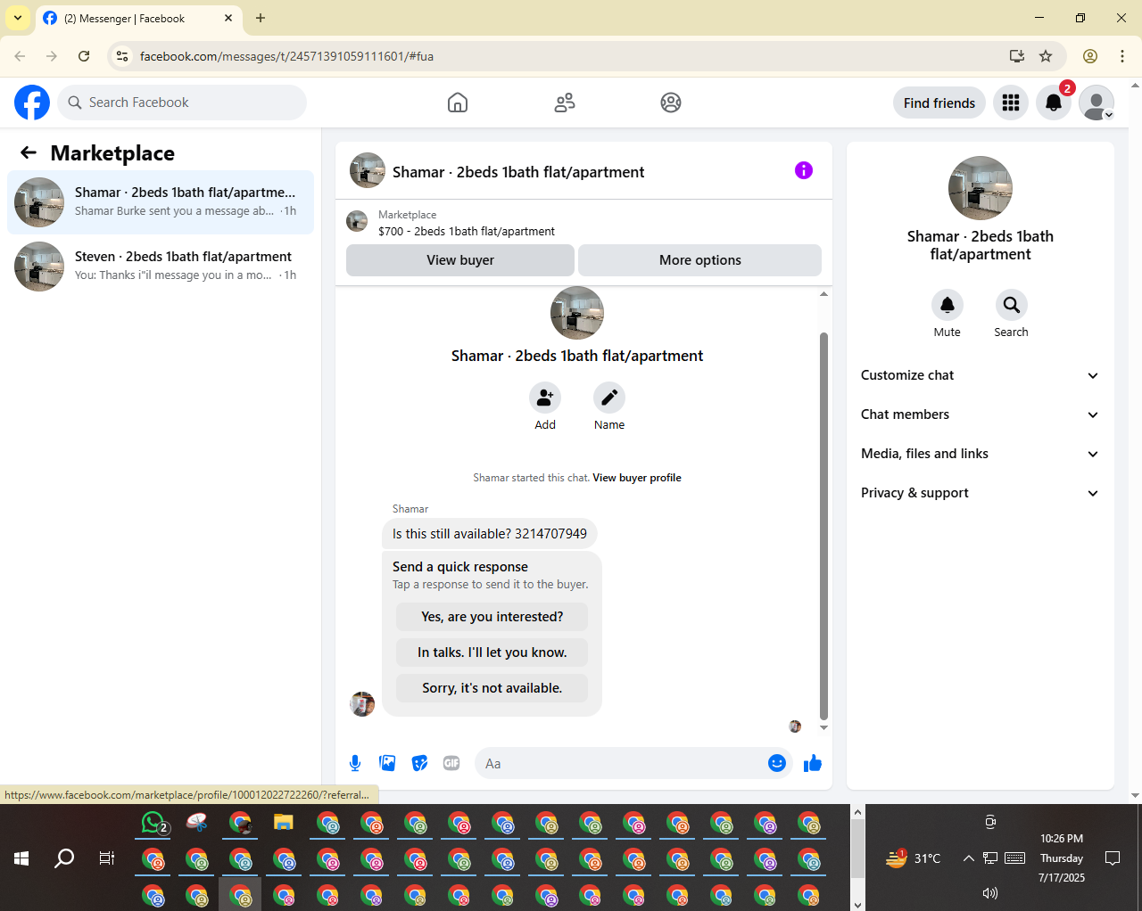Go back with Marketplace back arrow

point(29,153)
